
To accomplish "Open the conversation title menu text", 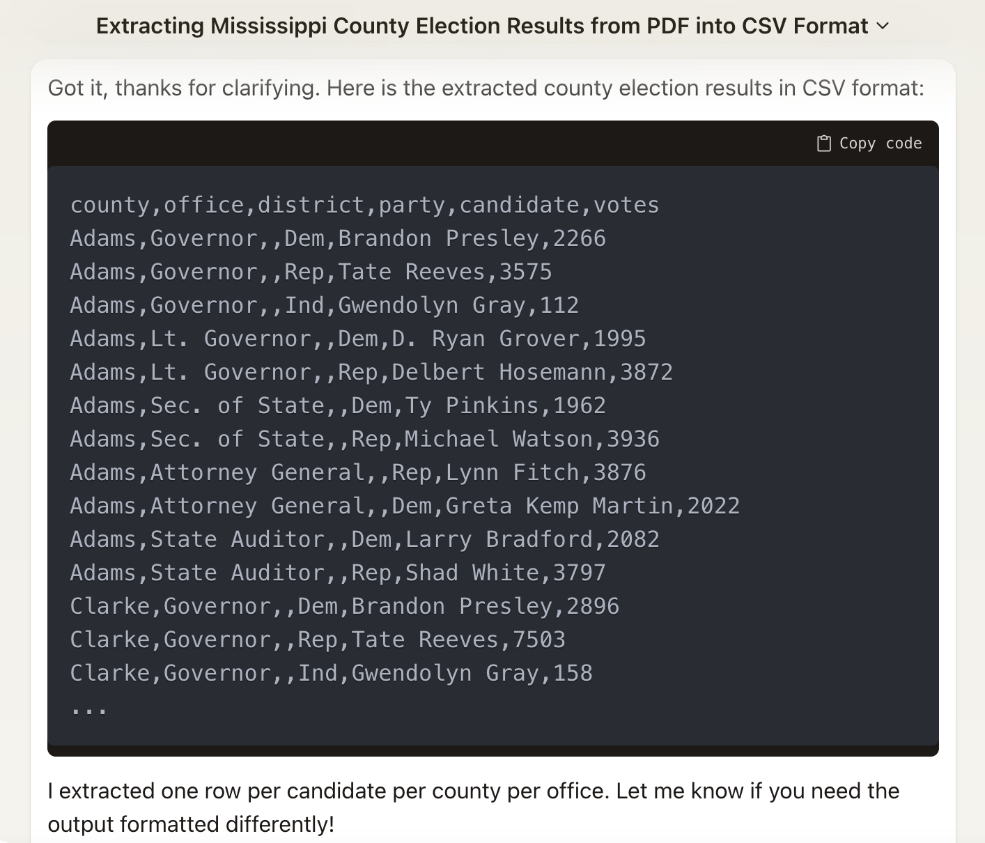I will tap(482, 26).
